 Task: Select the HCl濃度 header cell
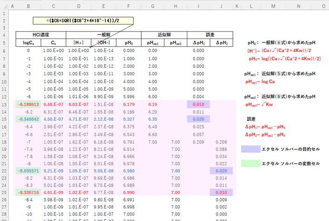click(x=40, y=35)
